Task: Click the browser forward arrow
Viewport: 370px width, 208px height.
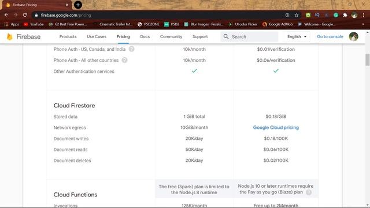Action: coord(16,15)
